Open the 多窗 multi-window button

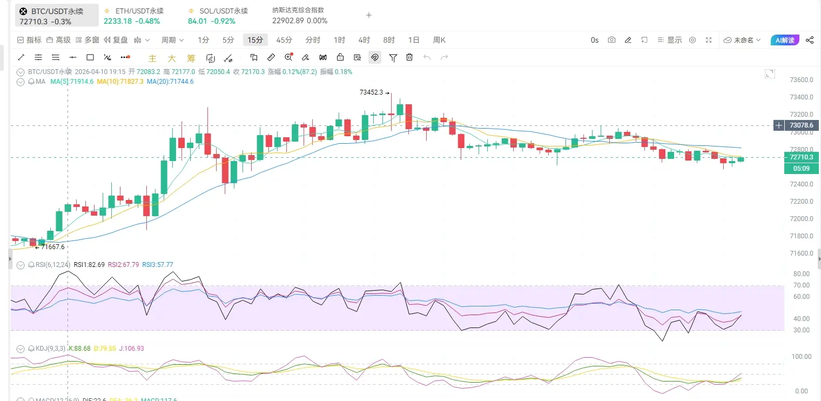coord(88,40)
